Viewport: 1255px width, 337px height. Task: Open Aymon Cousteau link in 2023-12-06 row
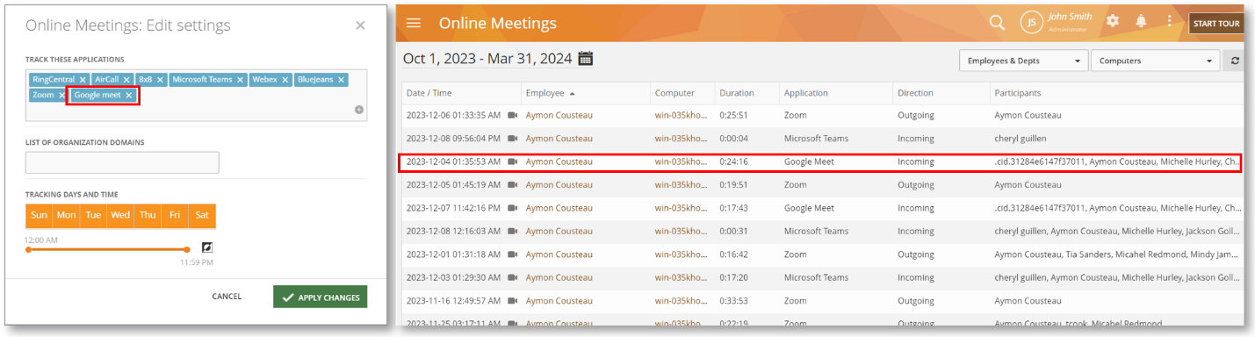click(x=559, y=115)
